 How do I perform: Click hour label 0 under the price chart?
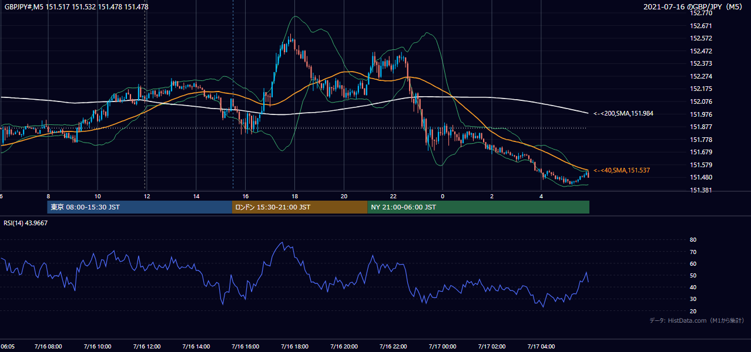pyautogui.click(x=442, y=196)
